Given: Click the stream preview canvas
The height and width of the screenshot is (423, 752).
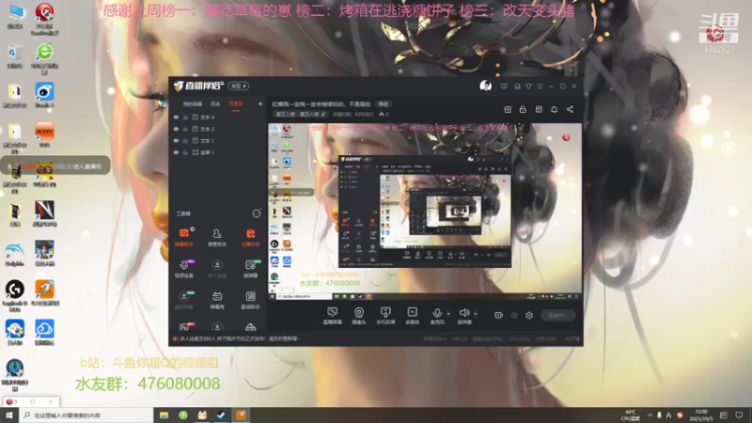Looking at the screenshot, I should tap(425, 211).
